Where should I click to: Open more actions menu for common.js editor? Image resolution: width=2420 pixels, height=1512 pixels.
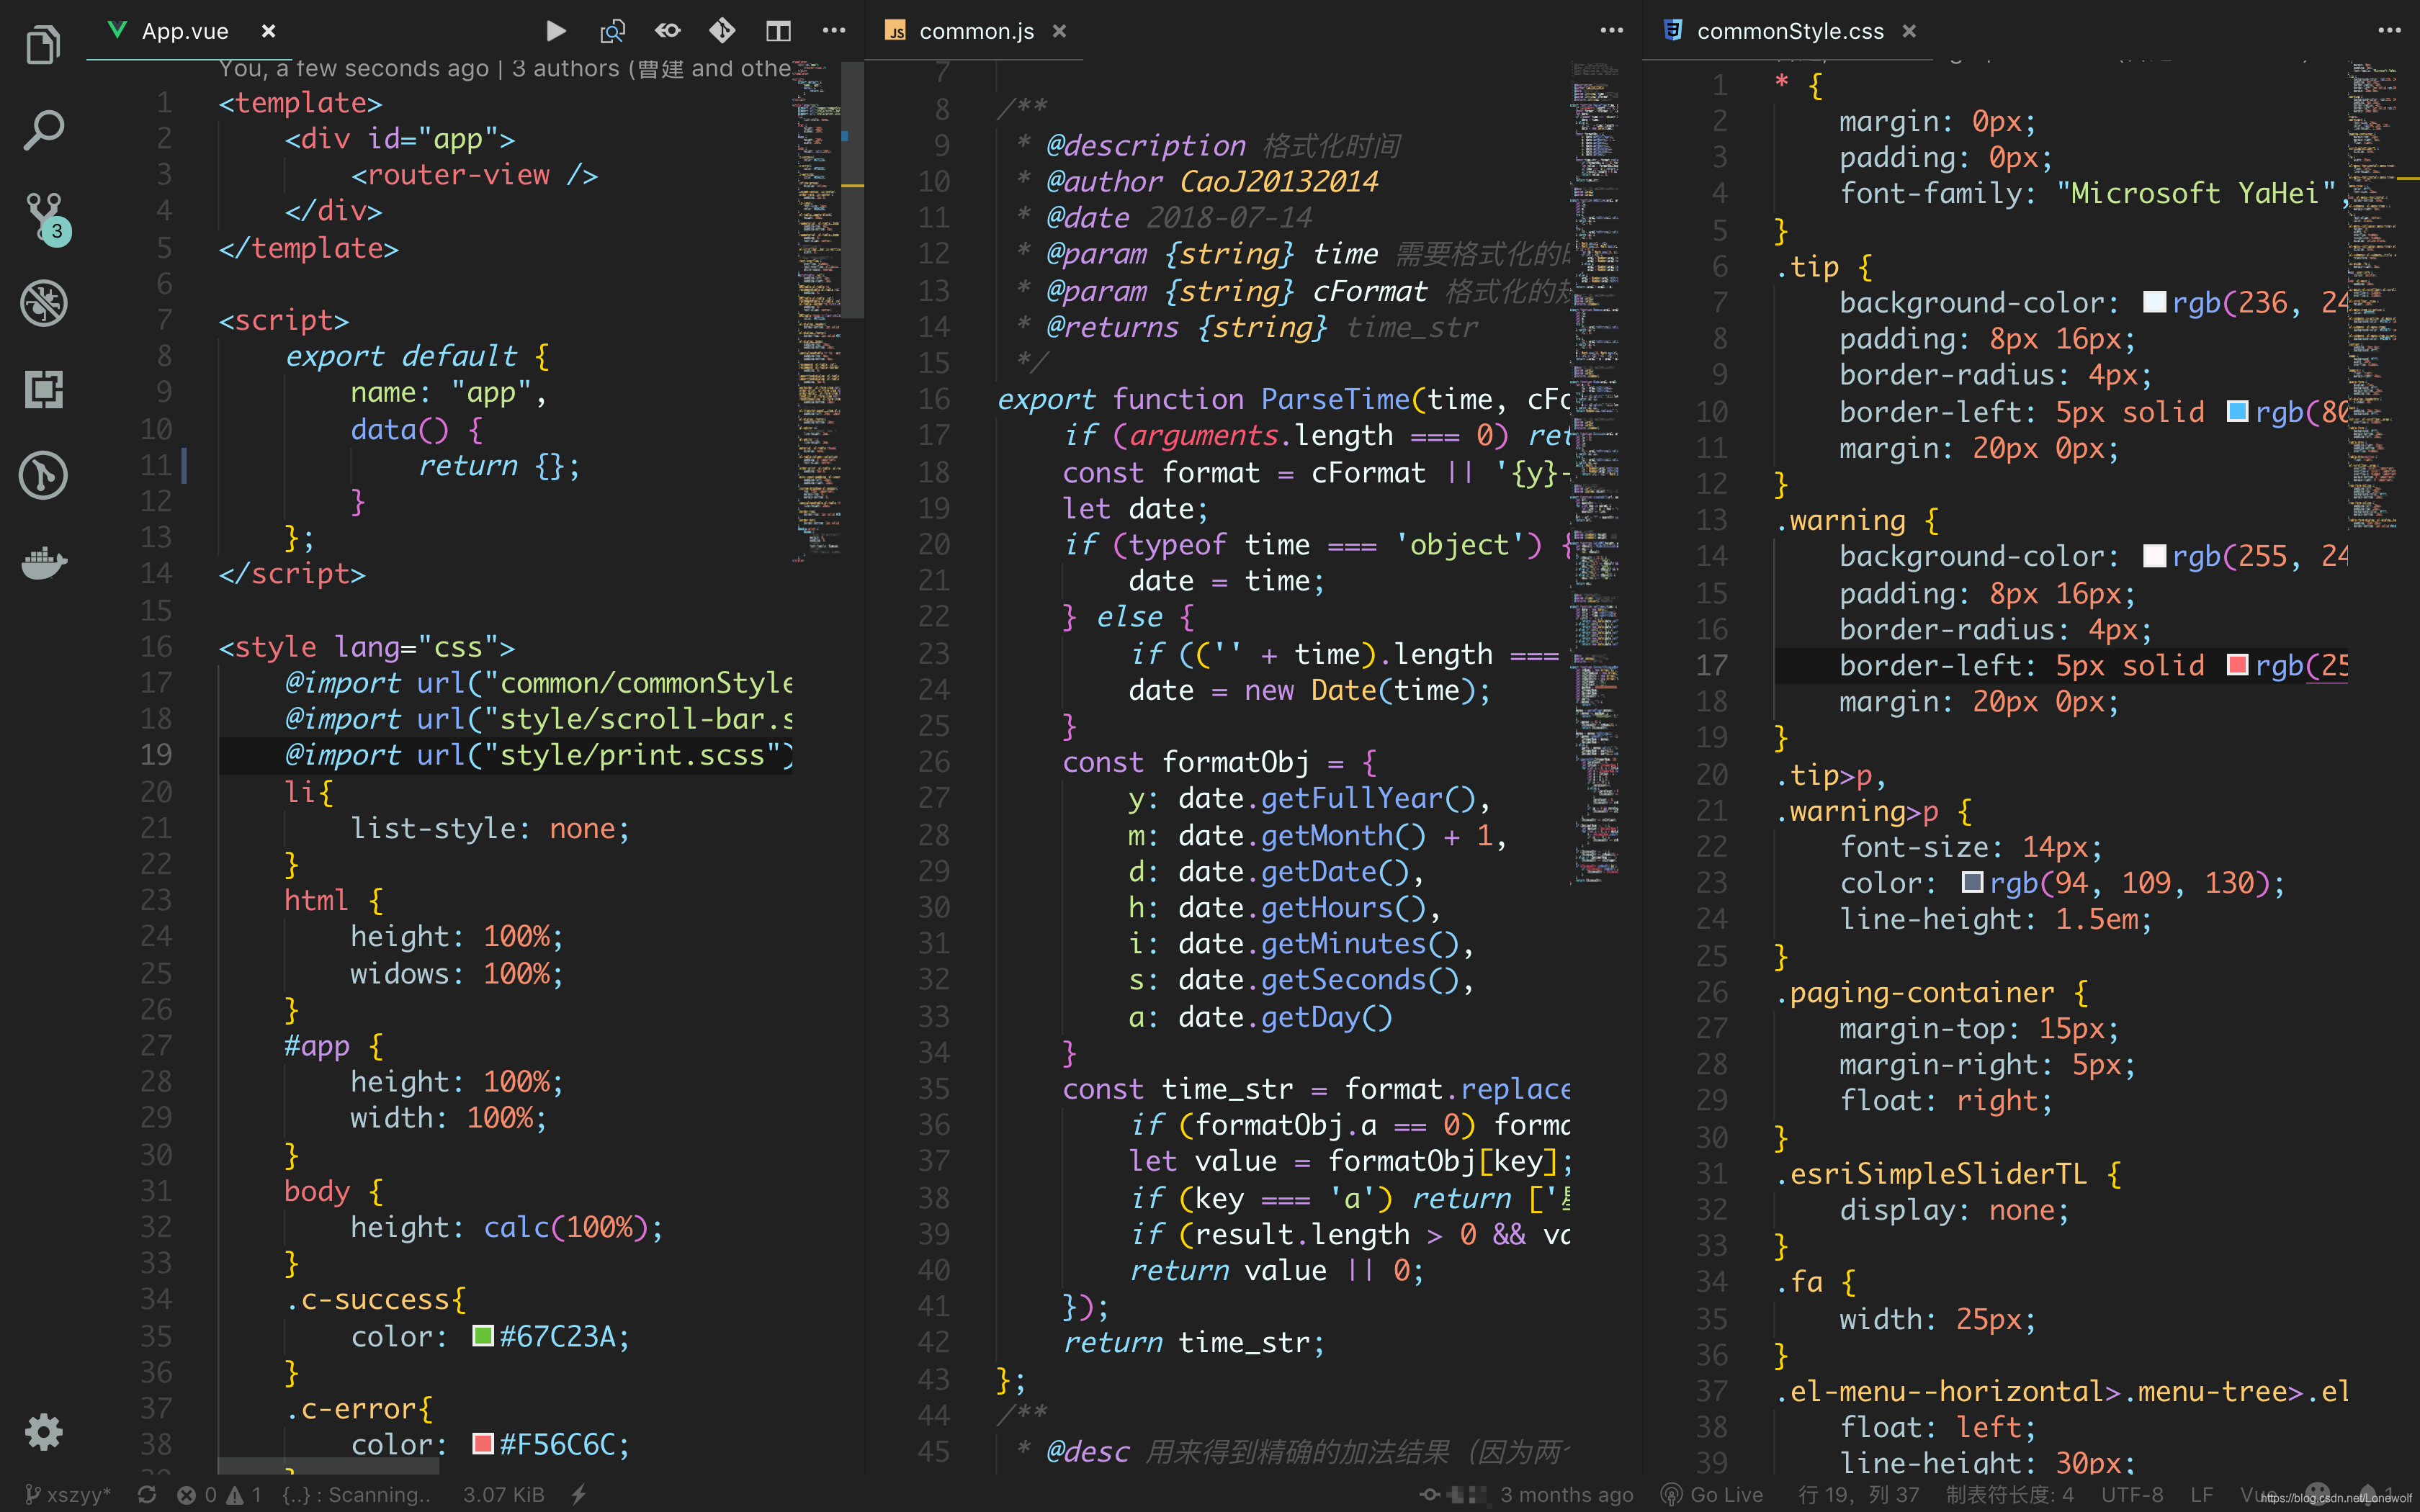[1611, 31]
